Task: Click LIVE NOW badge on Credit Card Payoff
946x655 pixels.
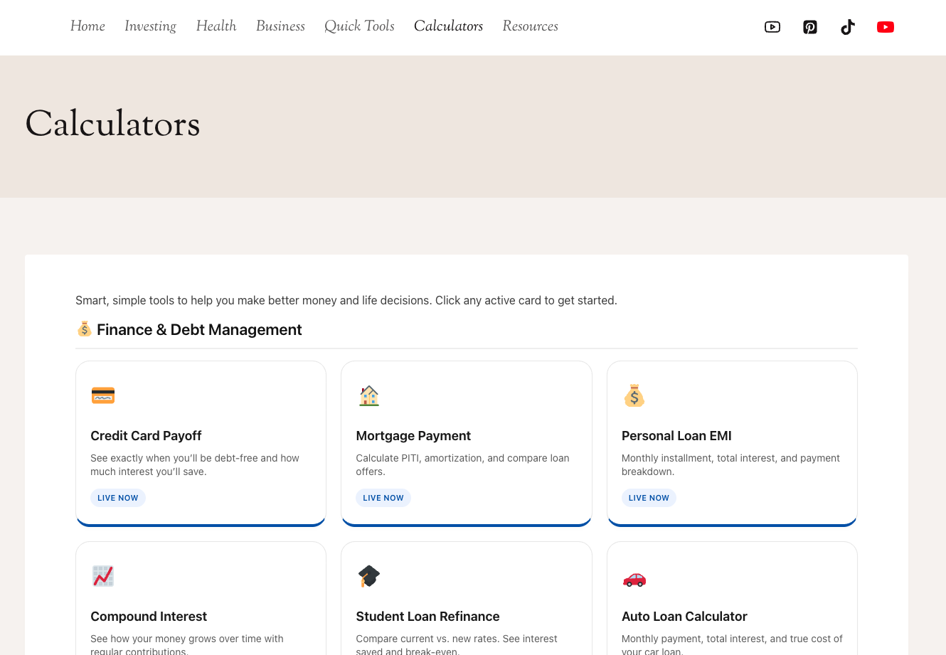Action: click(118, 498)
